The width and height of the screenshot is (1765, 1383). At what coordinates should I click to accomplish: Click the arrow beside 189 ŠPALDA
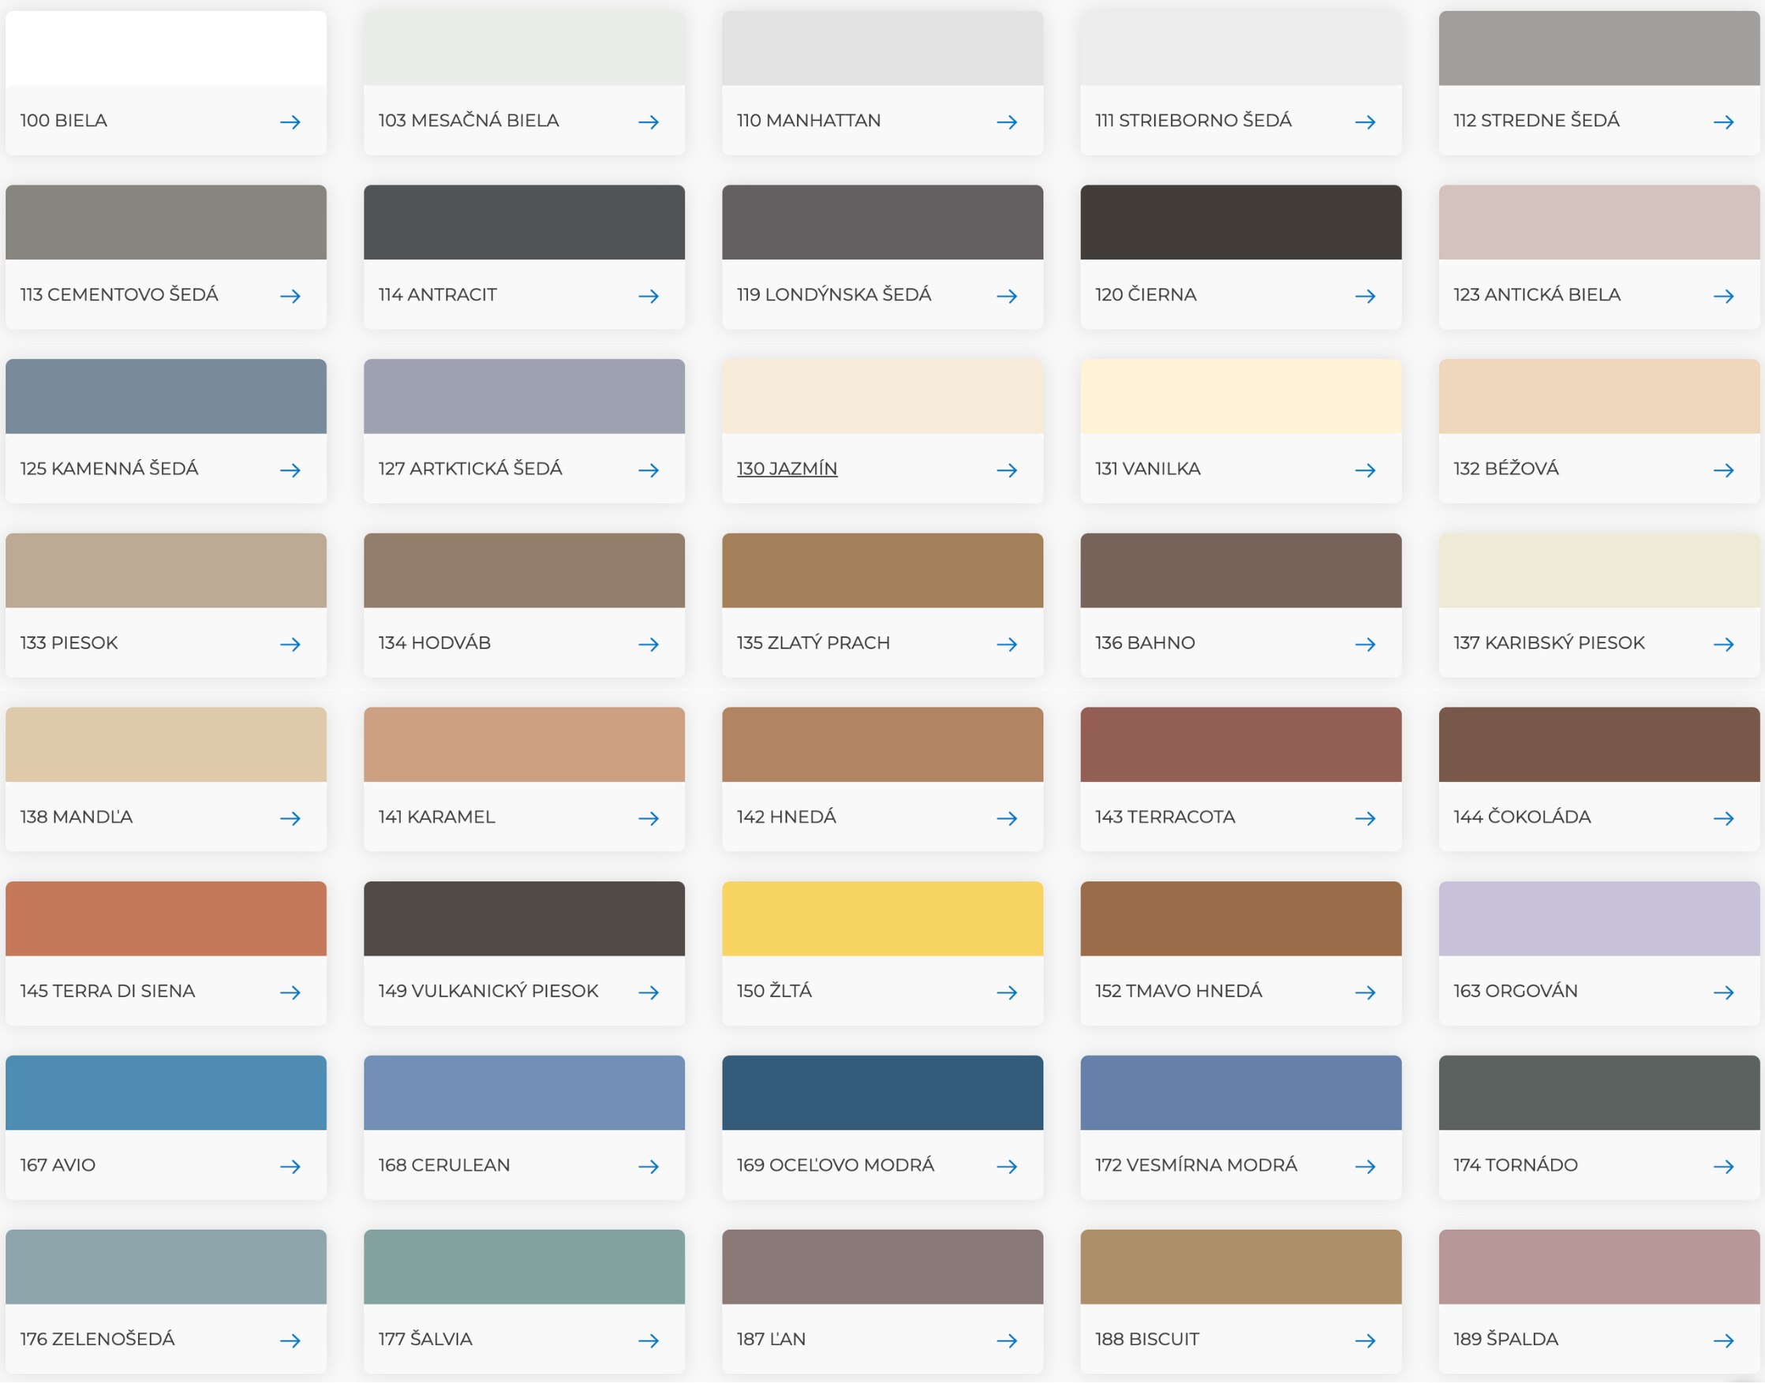(x=1726, y=1340)
